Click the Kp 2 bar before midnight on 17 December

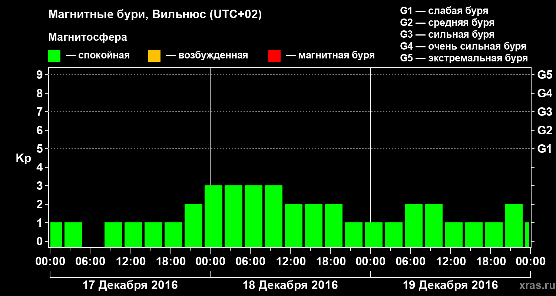pyautogui.click(x=193, y=225)
